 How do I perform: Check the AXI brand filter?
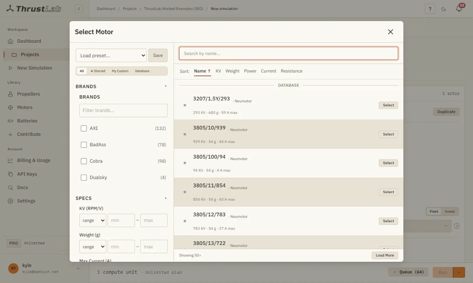point(84,128)
